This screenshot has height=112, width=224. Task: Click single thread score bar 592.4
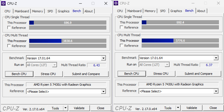pyautogui.click(x=180, y=22)
